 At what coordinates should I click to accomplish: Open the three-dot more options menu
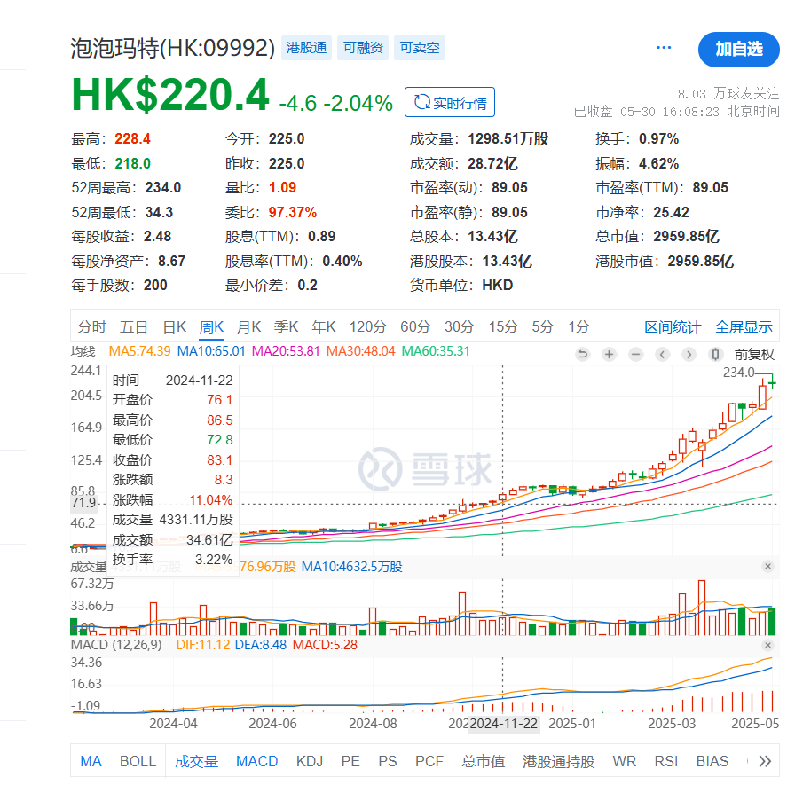(664, 48)
